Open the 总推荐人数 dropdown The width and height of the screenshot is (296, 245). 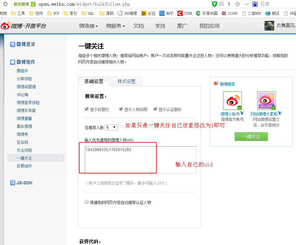point(111,127)
